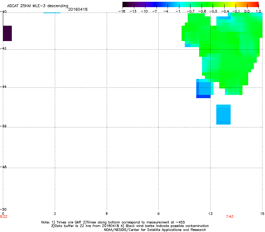Image resolution: width=265 pixels, height=232 pixels.
Task: Click the -4 label on the color scale
Action: tap(166, 11)
